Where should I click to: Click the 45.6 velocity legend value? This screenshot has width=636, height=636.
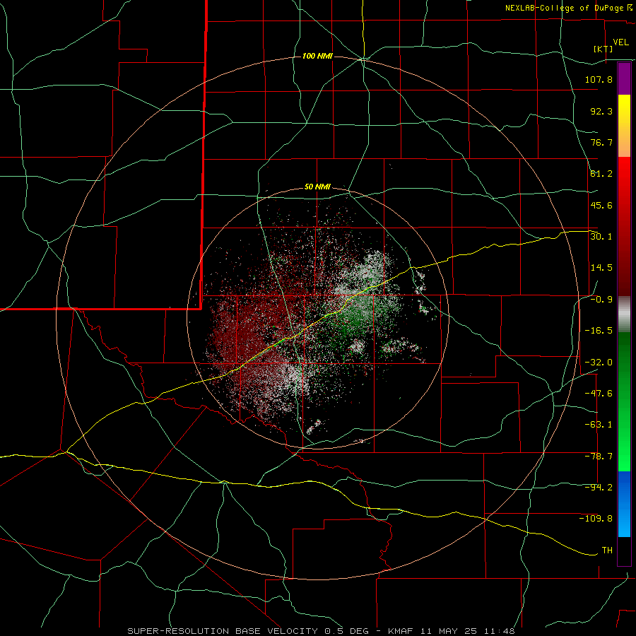pos(601,205)
